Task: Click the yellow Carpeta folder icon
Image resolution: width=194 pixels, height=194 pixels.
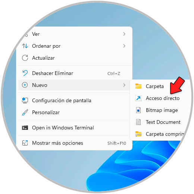Action: (x=138, y=86)
